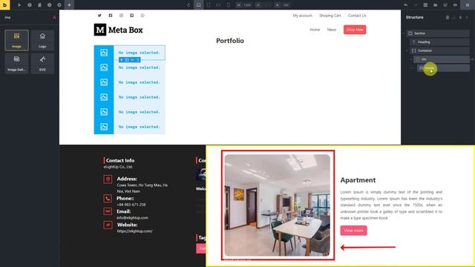Click the info@elightup.com email link
Screen dimensions: 475x267
click(x=132, y=217)
